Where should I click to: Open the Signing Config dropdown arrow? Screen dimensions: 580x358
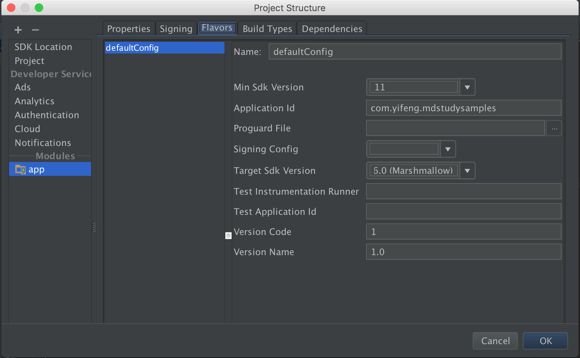(448, 149)
